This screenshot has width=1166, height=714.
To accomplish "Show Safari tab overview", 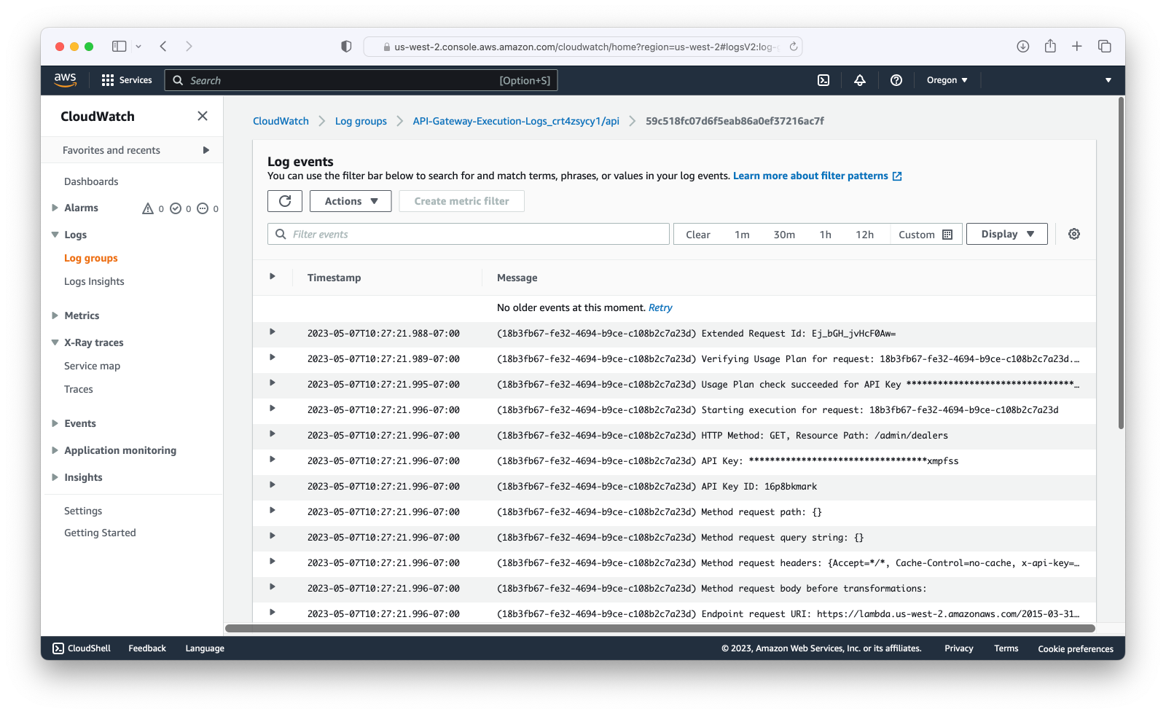I will click(x=1105, y=46).
